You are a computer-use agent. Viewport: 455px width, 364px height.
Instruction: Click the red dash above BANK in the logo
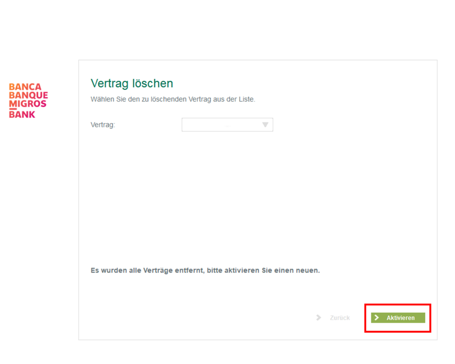pyautogui.click(x=13, y=109)
